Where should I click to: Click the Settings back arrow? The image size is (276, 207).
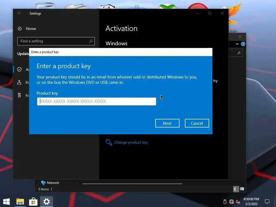point(19,13)
